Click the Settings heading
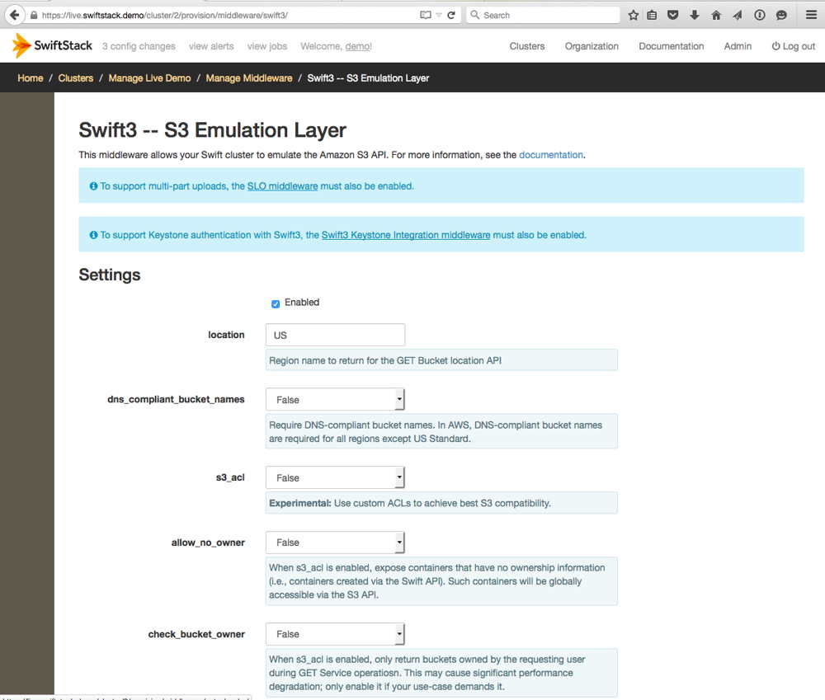Image resolution: width=825 pixels, height=700 pixels. 110,275
